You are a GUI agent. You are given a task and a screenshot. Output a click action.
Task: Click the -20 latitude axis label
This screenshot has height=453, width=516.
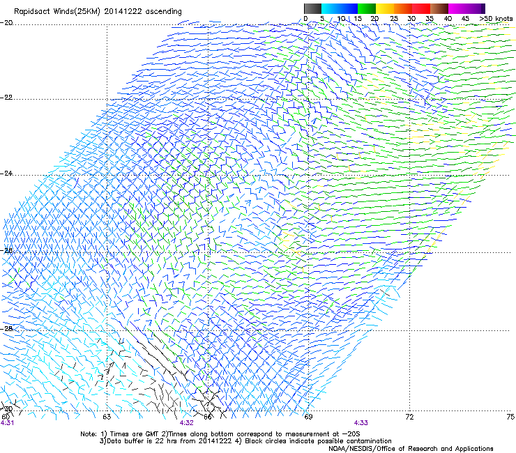(x=6, y=23)
